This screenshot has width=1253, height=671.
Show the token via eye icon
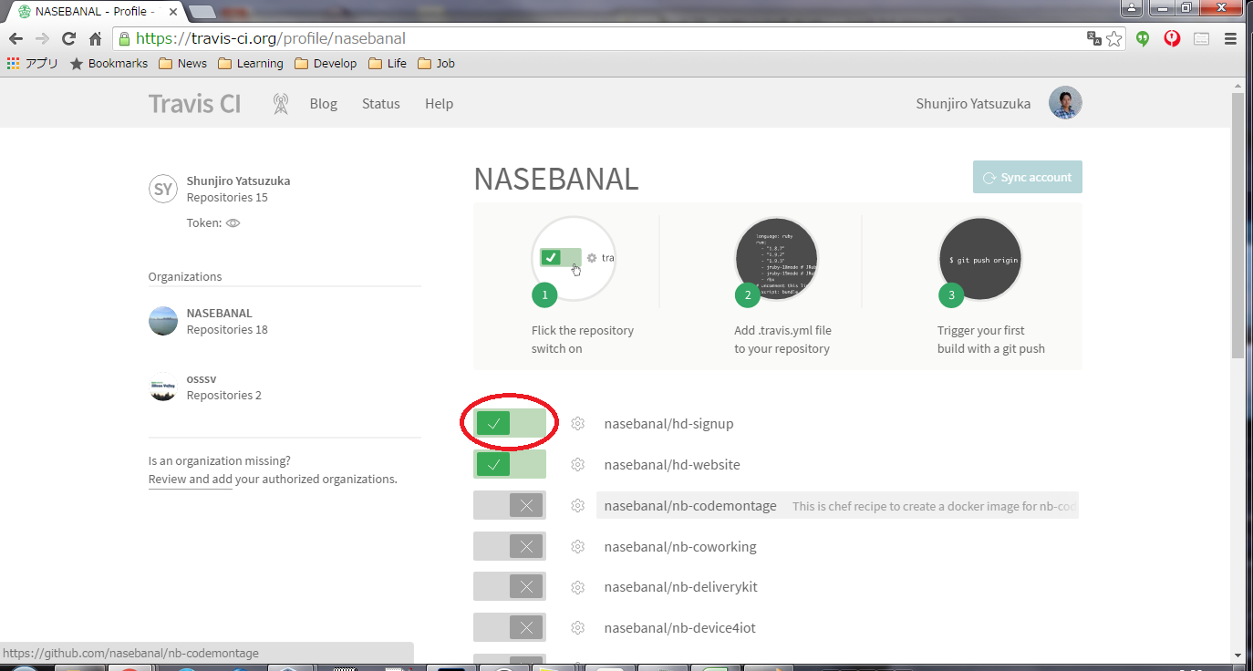click(233, 222)
